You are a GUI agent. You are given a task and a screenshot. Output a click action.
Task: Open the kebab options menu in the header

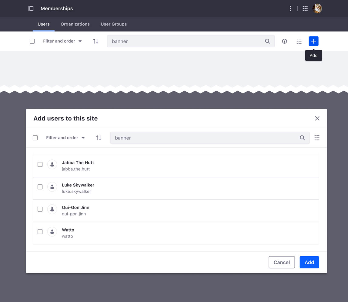(x=290, y=8)
